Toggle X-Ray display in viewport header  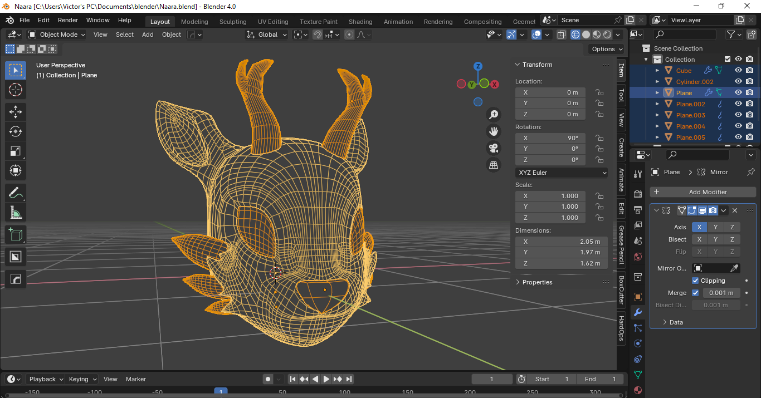562,35
